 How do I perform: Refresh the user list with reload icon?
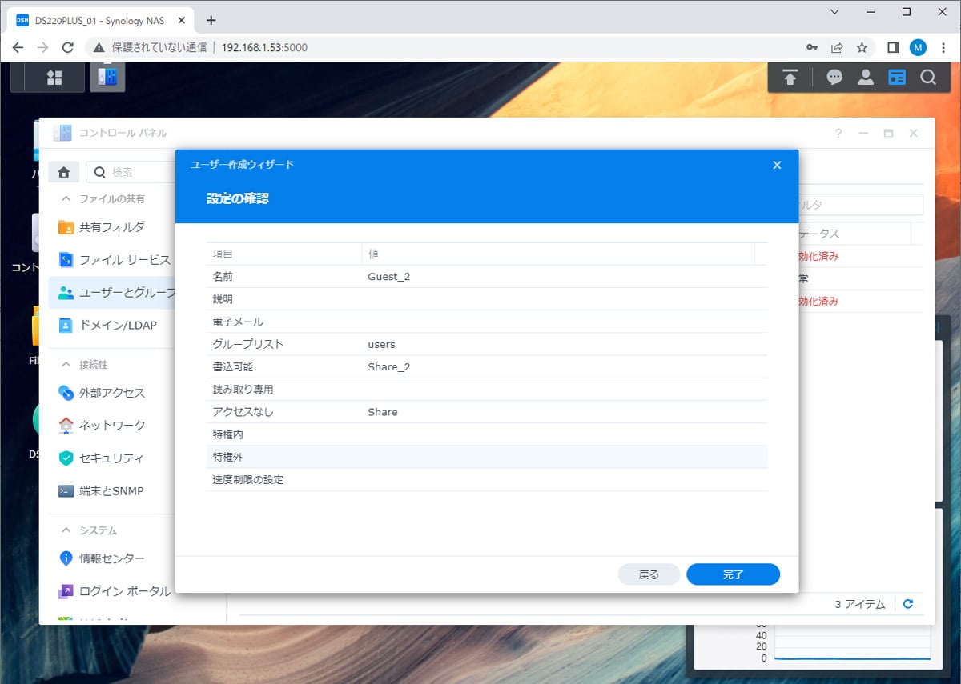[x=908, y=604]
